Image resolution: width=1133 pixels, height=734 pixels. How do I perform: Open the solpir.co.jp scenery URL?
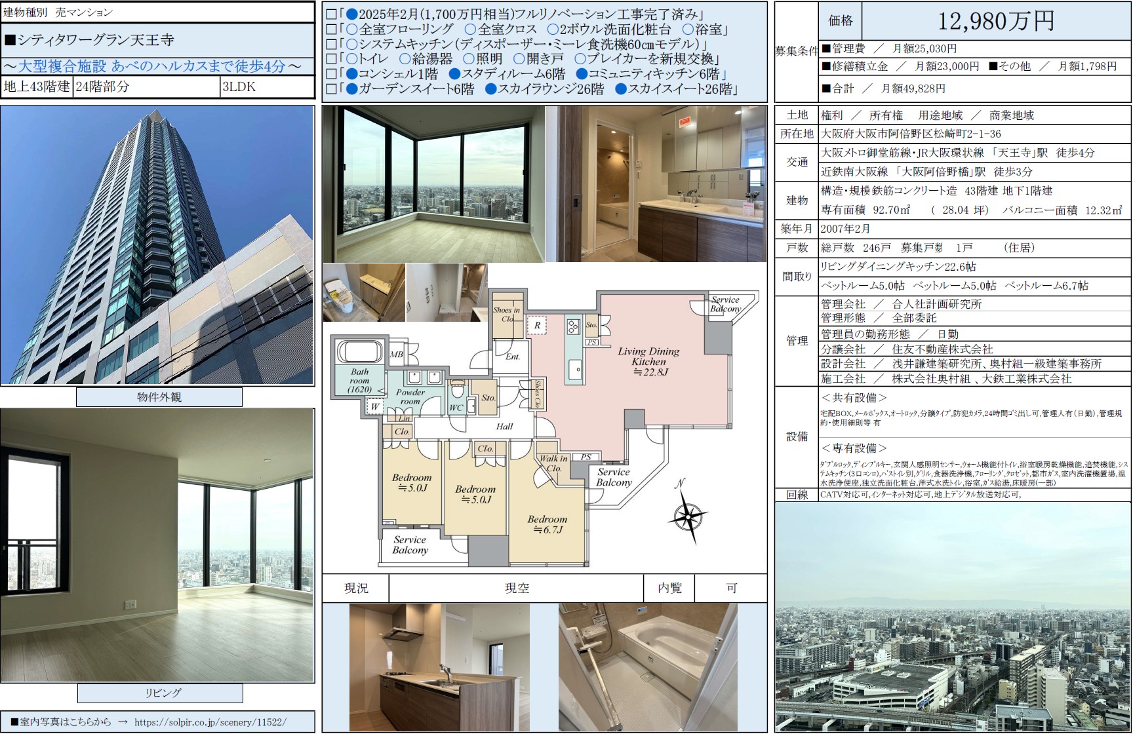click(210, 722)
